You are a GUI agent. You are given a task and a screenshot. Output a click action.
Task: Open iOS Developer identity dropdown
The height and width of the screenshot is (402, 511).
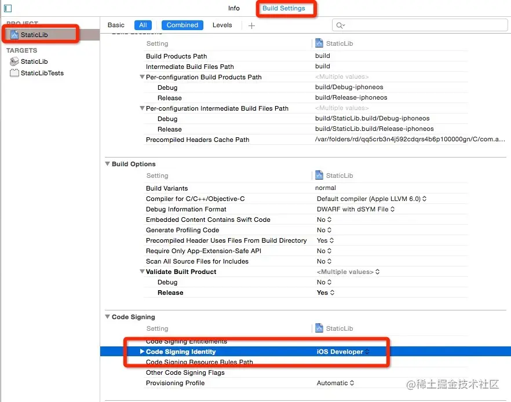click(343, 352)
